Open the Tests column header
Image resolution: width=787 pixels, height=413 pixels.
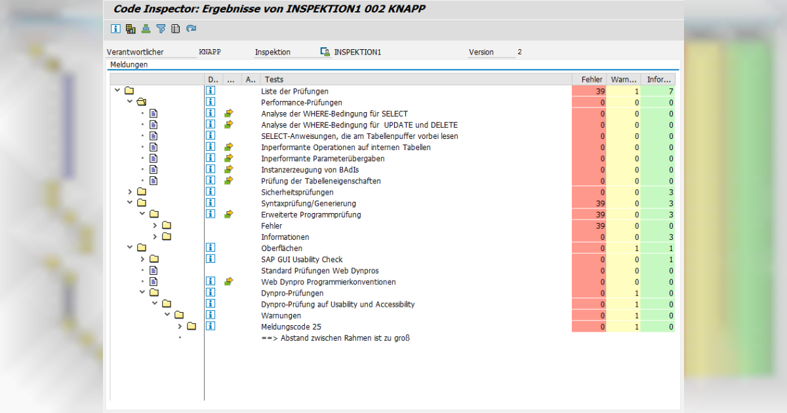(274, 79)
